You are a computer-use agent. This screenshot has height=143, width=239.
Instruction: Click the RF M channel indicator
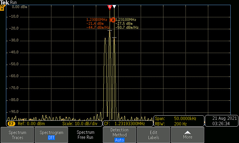[x=2, y=8]
